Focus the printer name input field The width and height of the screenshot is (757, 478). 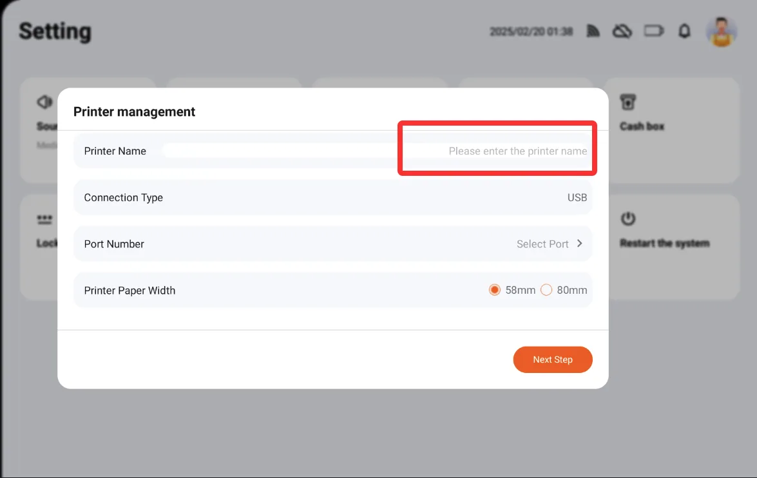(x=375, y=151)
